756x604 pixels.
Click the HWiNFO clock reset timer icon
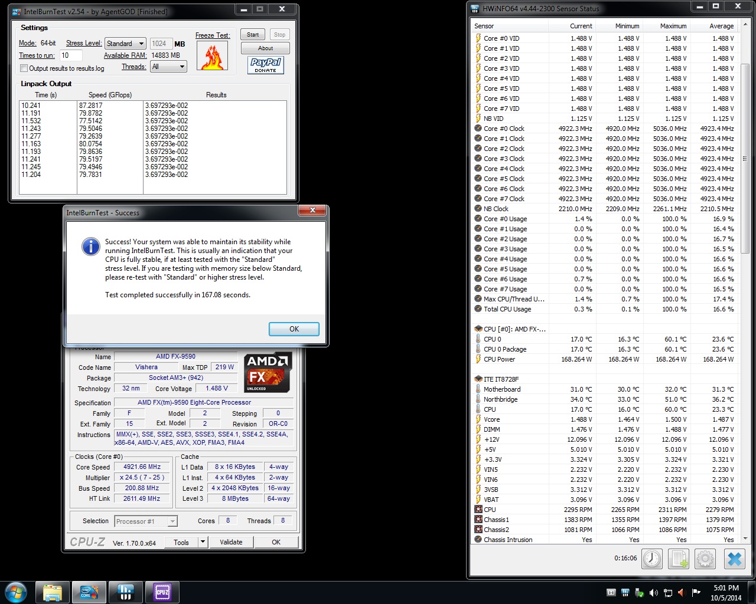pos(652,559)
